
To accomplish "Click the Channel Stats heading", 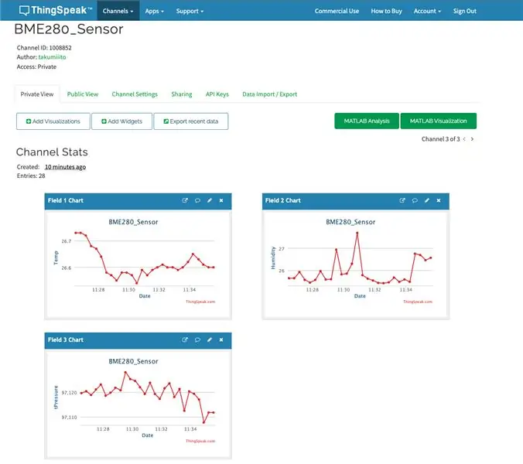I will click(x=52, y=152).
